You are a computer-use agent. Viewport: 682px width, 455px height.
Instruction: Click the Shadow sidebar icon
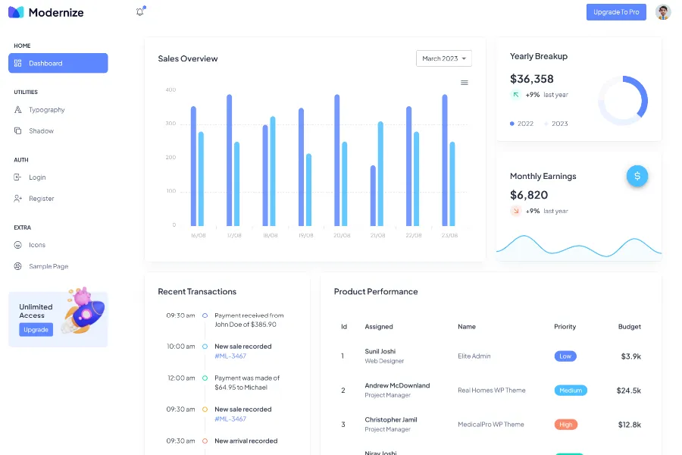point(18,131)
